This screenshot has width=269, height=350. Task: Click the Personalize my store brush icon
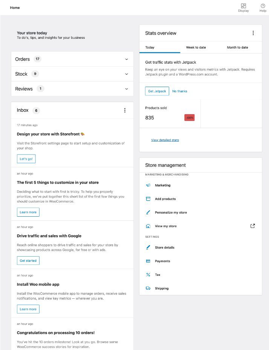pos(148,212)
